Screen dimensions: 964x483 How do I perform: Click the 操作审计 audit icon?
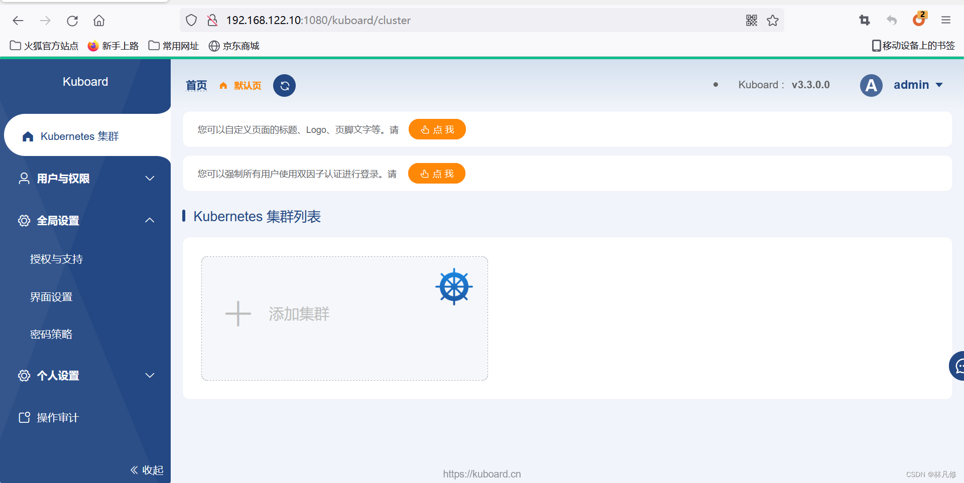(24, 417)
